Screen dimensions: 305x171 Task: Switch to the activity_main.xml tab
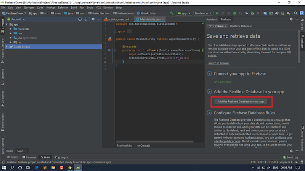tap(119, 19)
